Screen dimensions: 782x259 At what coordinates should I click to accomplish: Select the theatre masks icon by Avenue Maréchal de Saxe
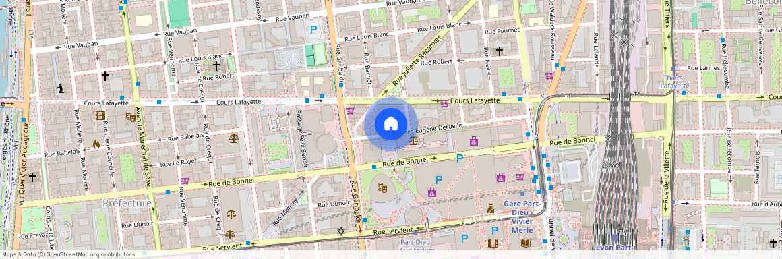coord(131,117)
